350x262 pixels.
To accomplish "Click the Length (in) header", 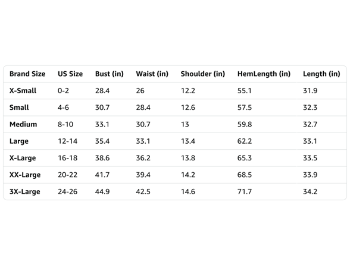I will click(x=321, y=74).
